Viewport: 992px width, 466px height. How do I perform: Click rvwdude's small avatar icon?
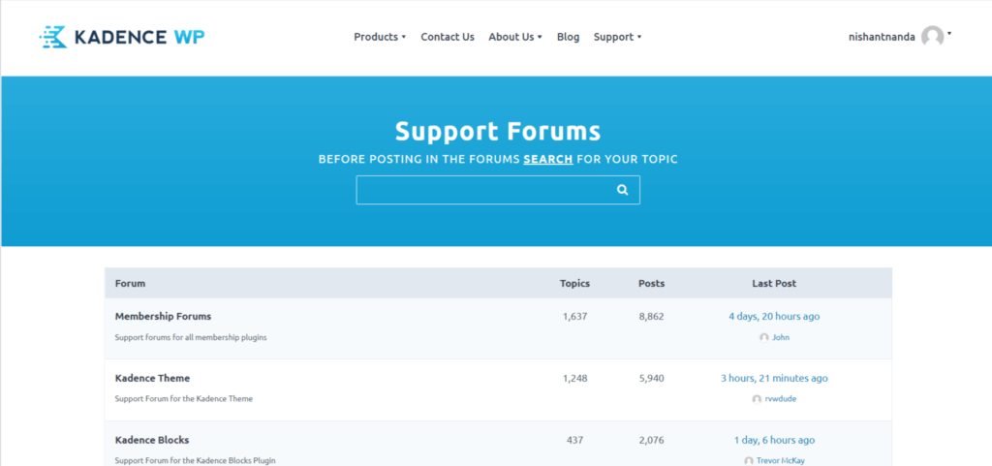tap(757, 399)
